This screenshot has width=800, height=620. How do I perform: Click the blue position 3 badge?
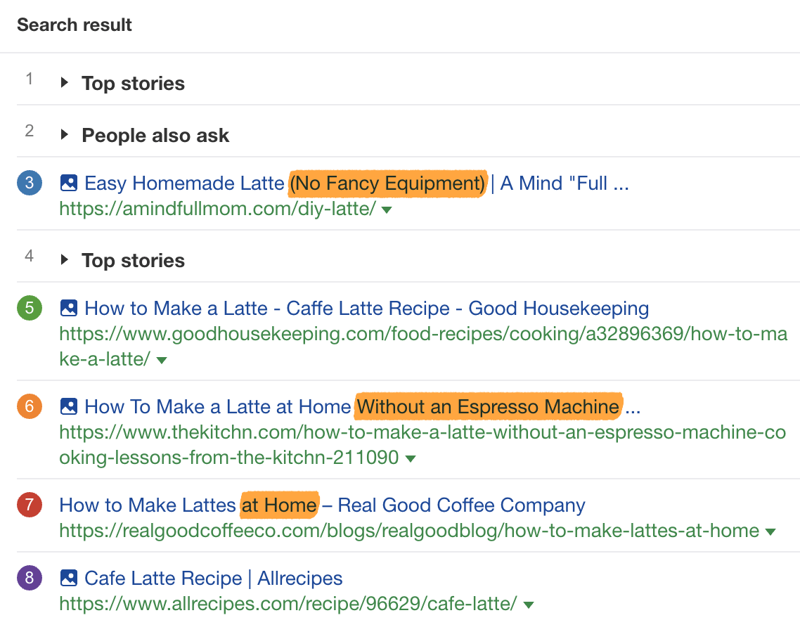(x=30, y=183)
